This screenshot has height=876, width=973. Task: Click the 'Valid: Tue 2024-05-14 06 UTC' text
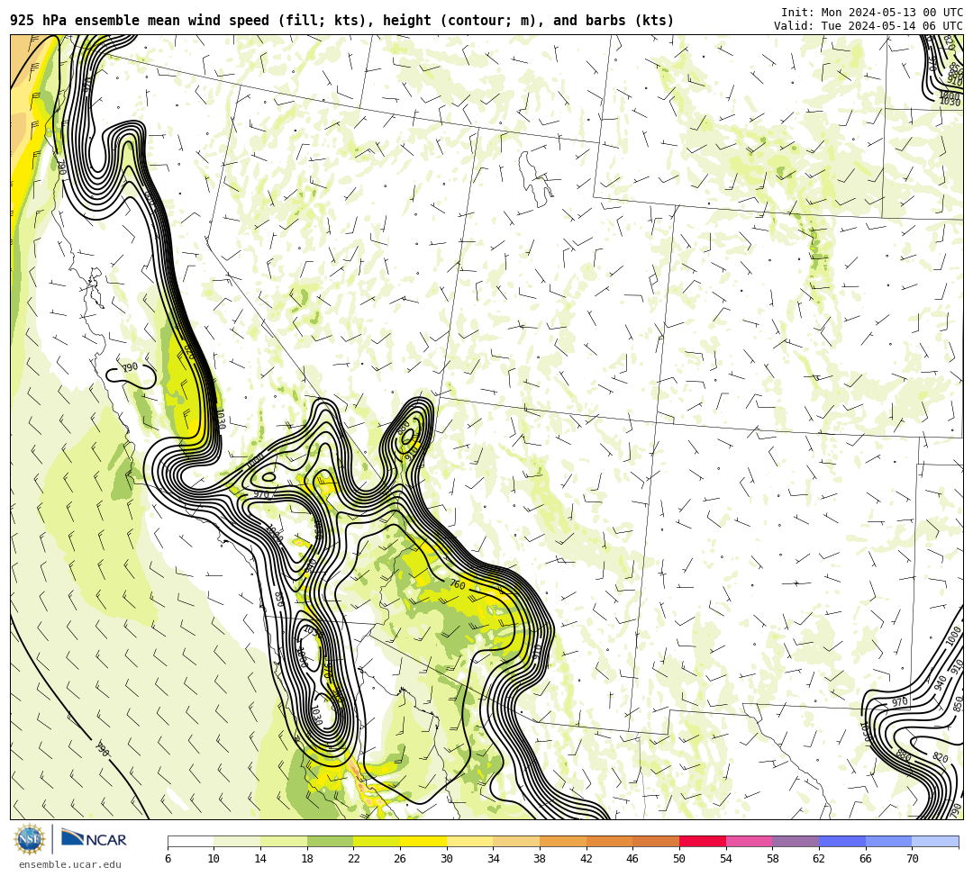point(868,25)
